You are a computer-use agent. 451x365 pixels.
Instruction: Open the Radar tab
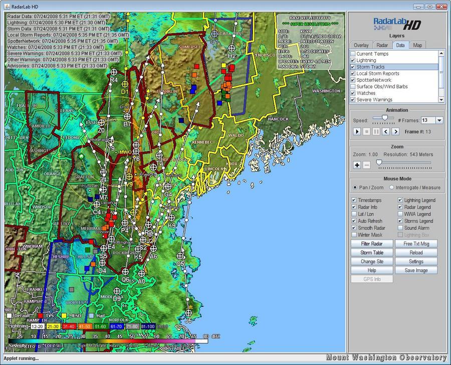click(382, 45)
